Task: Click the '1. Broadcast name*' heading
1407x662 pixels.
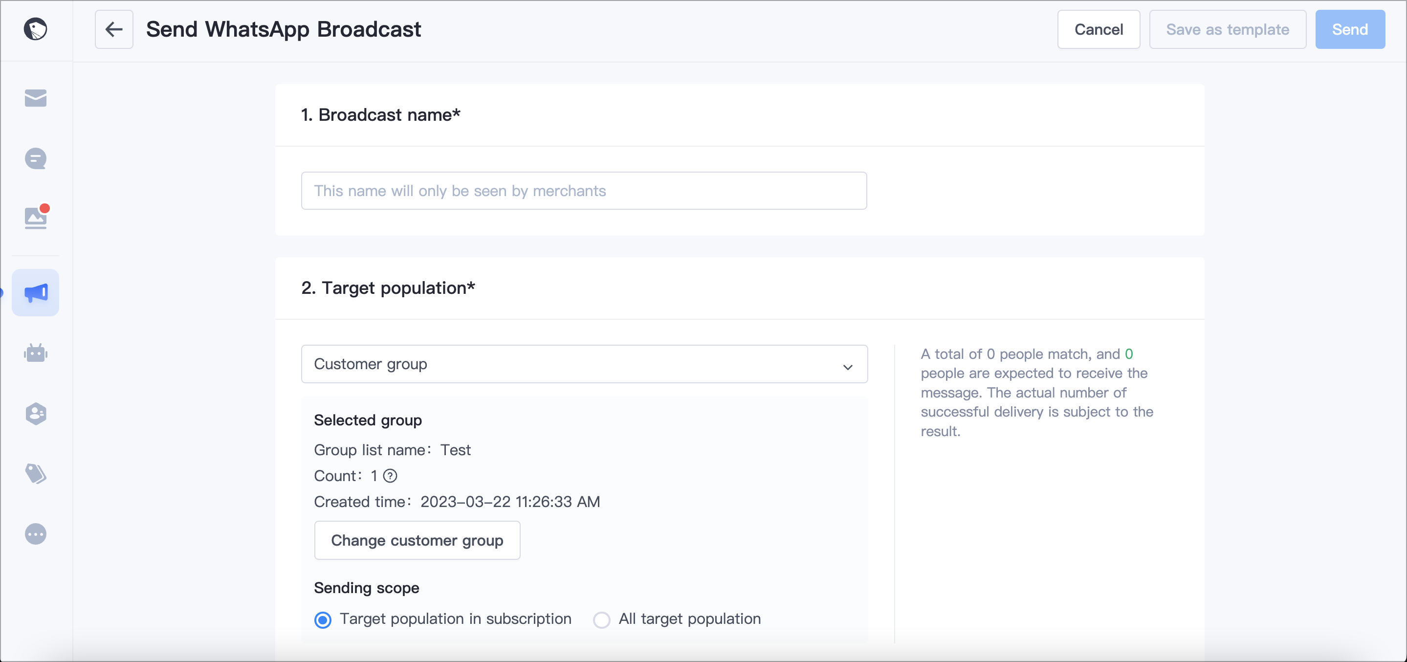Action: 381,115
